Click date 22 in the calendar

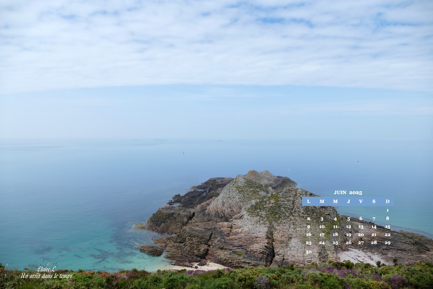tap(387, 235)
